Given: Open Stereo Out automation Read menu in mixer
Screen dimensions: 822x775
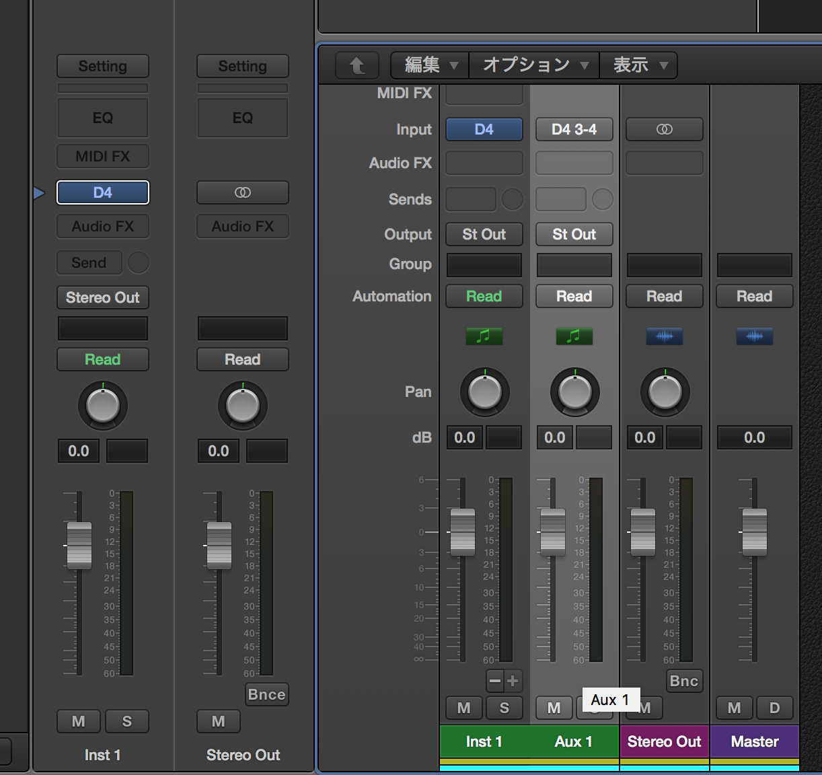Looking at the screenshot, I should pyautogui.click(x=664, y=296).
